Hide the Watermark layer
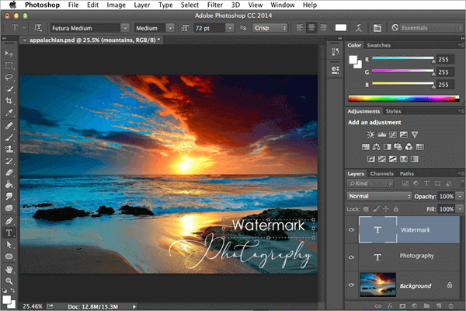 351,230
